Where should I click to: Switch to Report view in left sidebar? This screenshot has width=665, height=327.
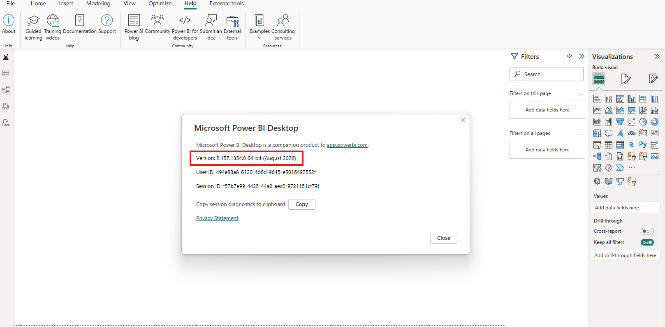coord(6,57)
